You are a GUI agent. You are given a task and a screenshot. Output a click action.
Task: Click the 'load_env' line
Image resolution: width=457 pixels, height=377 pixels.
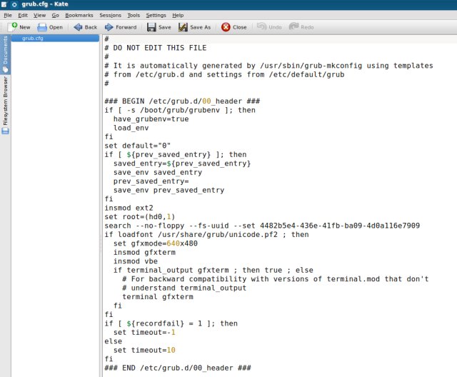pos(131,128)
